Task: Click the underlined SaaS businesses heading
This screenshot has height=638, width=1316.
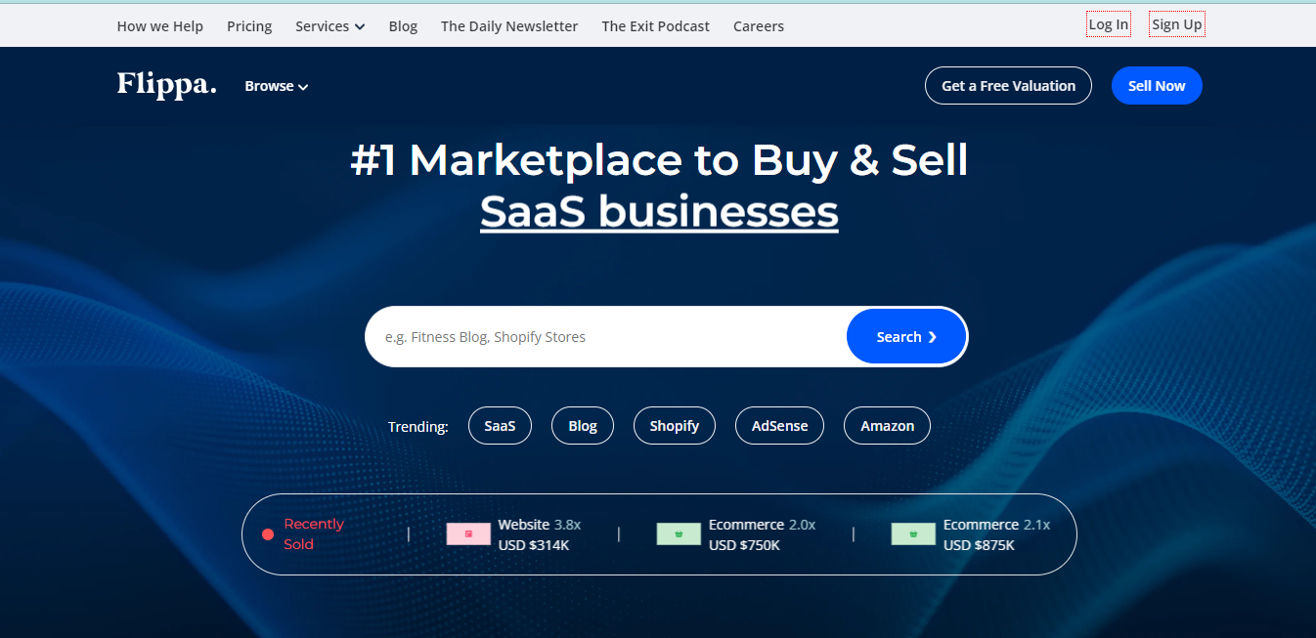Action: click(659, 212)
